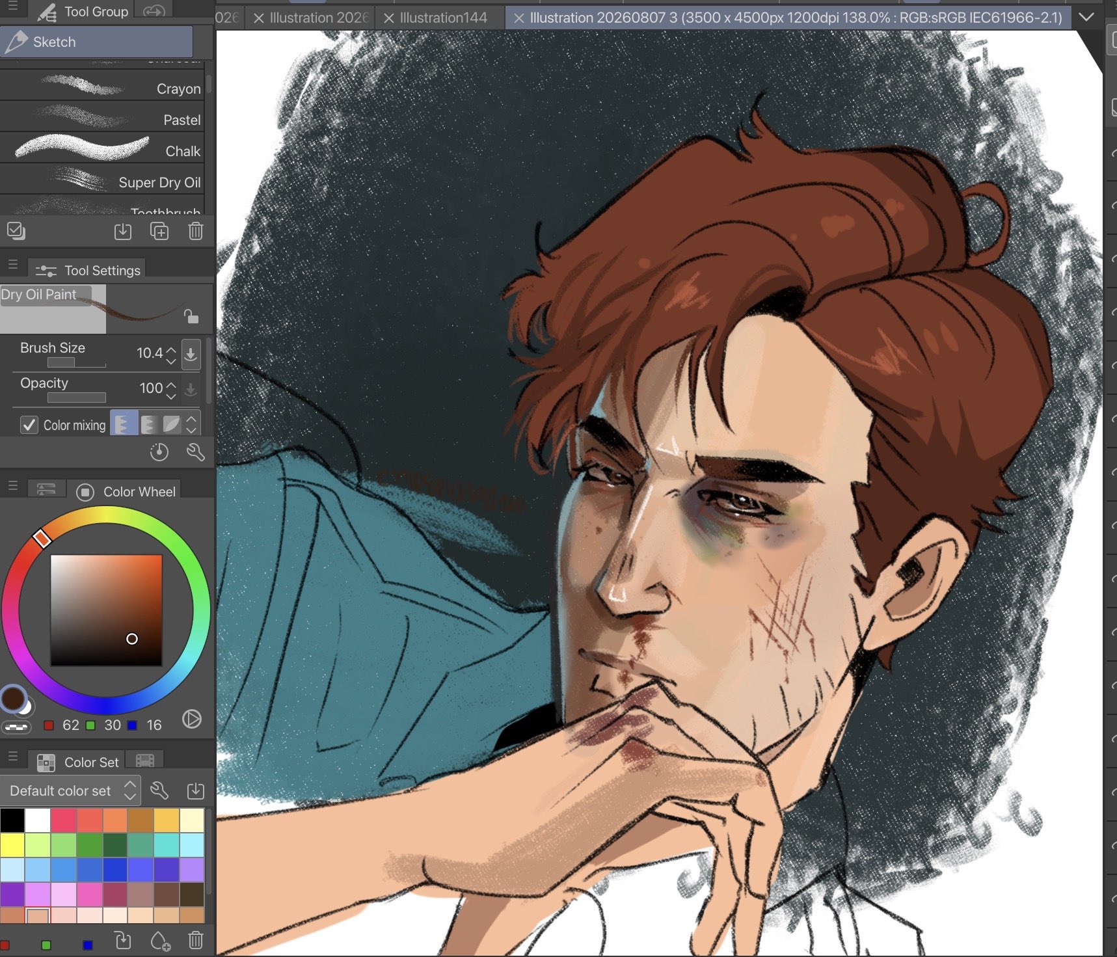Screen dimensions: 1117x957
Task: Open the Color Set panel menu
Action: (x=12, y=757)
